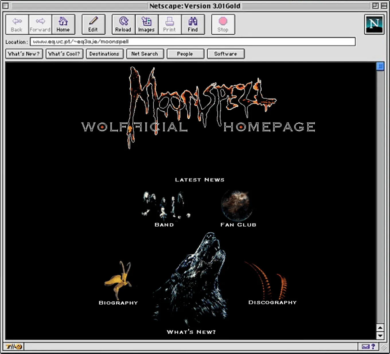
Task: Open the Fan Club text link
Action: (x=238, y=225)
